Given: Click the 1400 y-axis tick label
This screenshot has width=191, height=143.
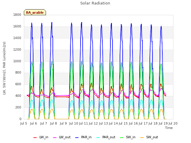Looking at the screenshot, I should [17, 38].
